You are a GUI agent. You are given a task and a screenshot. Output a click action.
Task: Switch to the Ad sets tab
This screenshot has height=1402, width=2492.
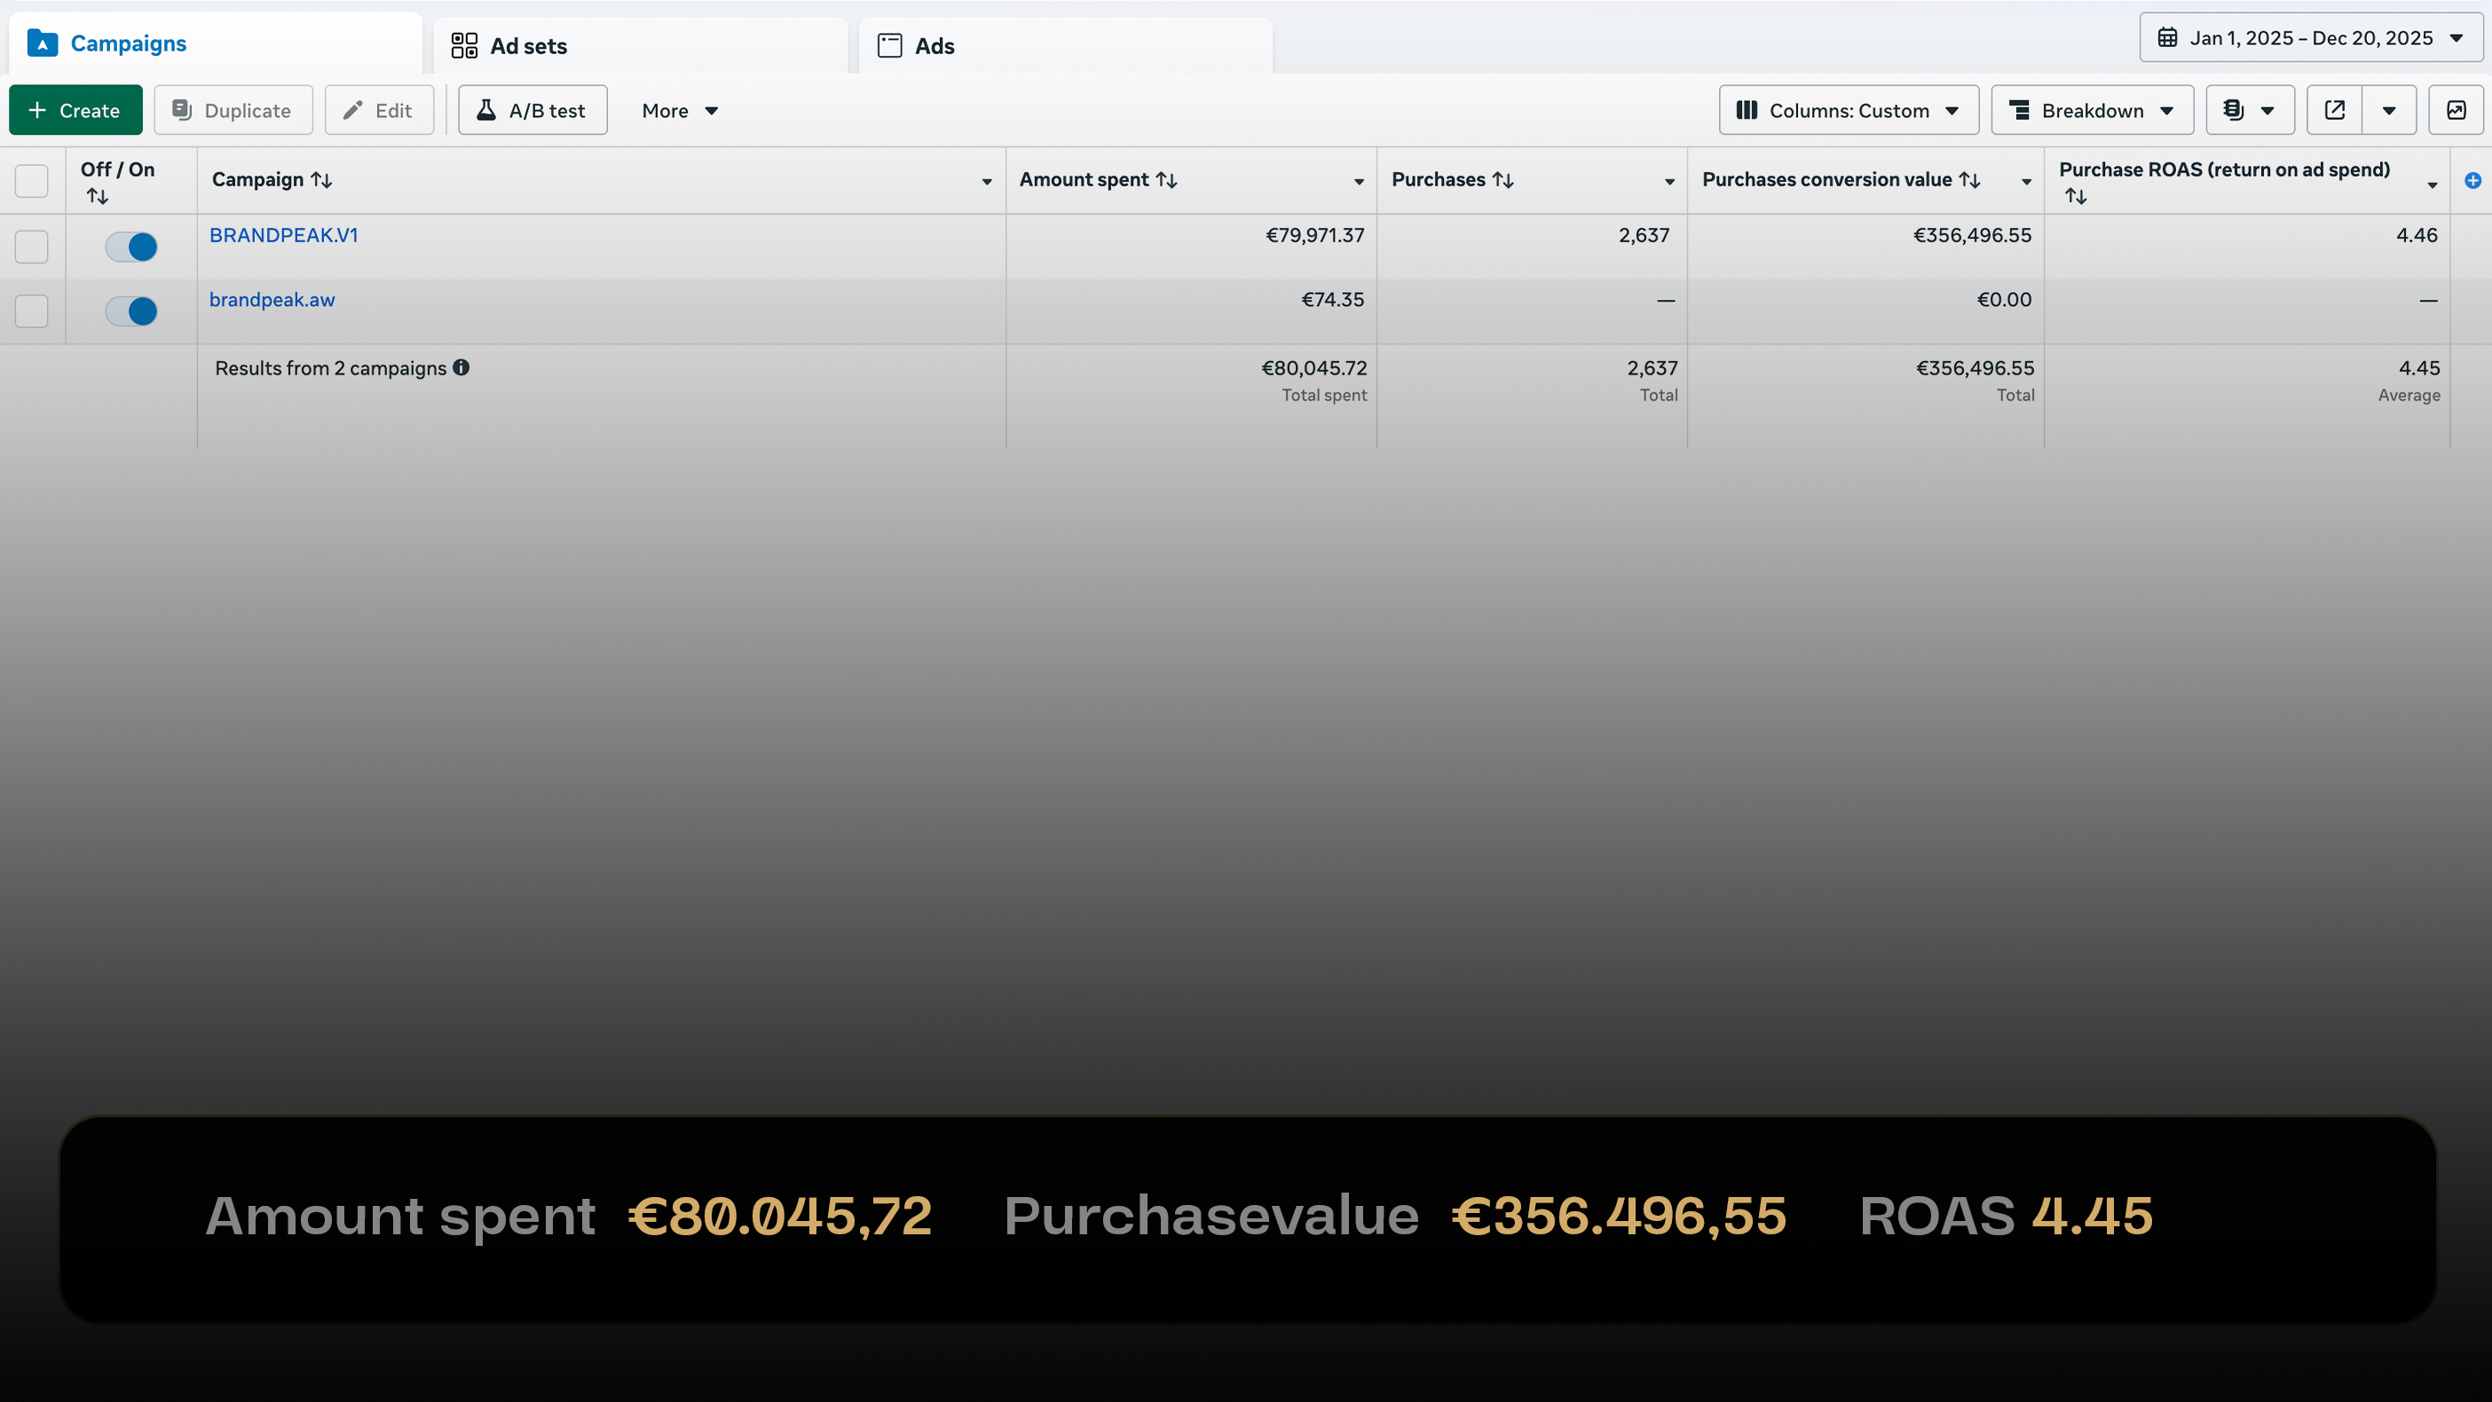[528, 45]
